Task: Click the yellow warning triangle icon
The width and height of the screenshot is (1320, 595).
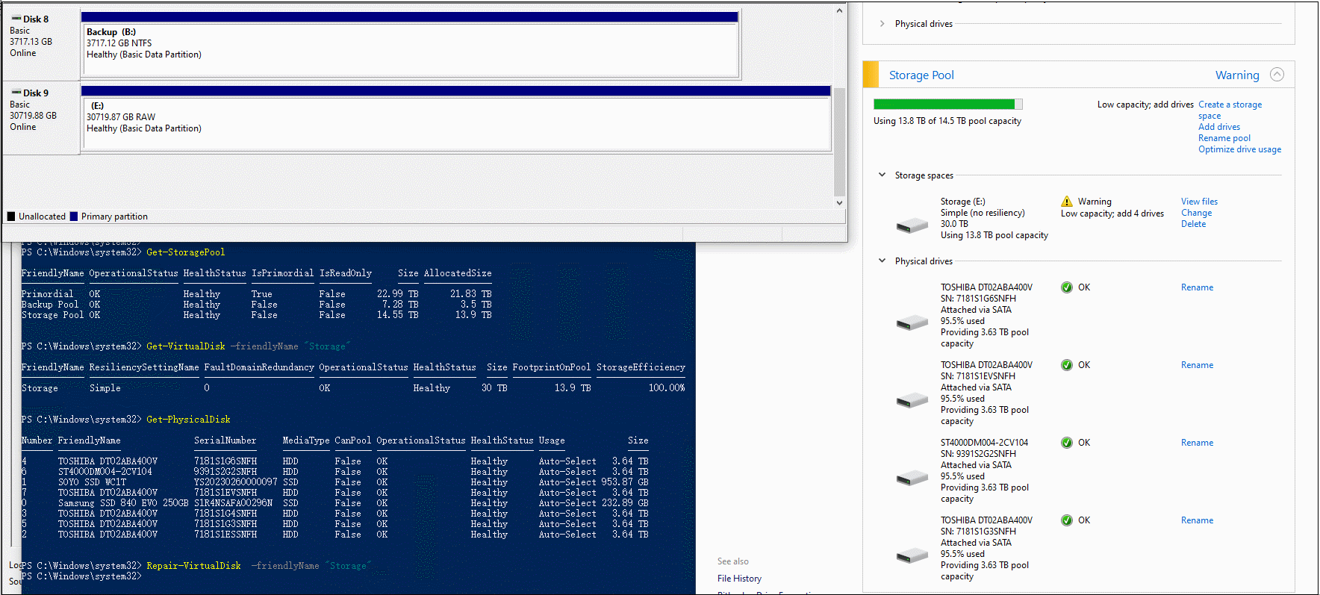Action: (1067, 202)
